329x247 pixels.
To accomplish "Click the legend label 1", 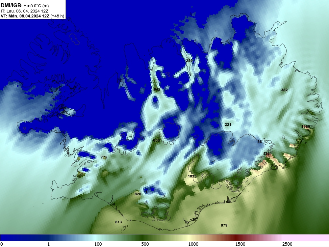I will tap(48, 244).
